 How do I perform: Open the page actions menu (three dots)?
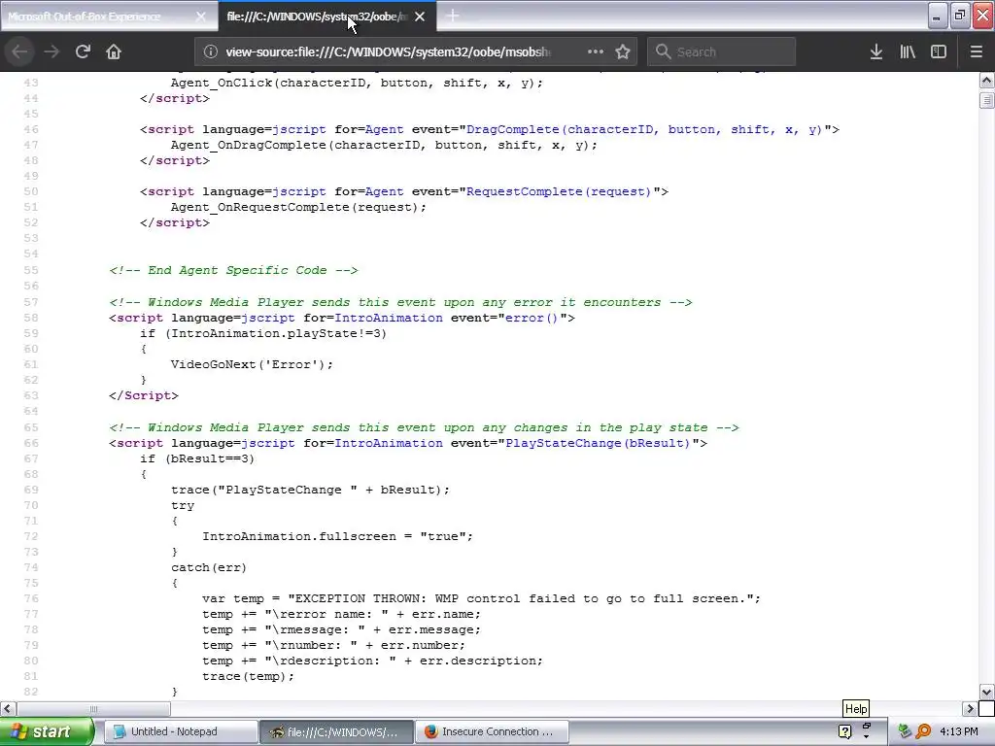click(596, 51)
